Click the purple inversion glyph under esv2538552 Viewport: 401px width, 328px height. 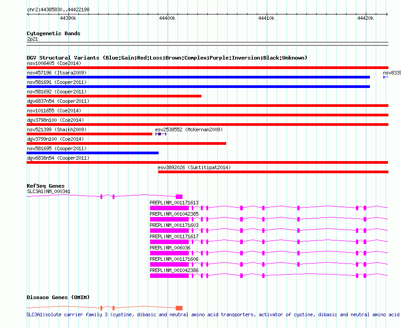161,134
